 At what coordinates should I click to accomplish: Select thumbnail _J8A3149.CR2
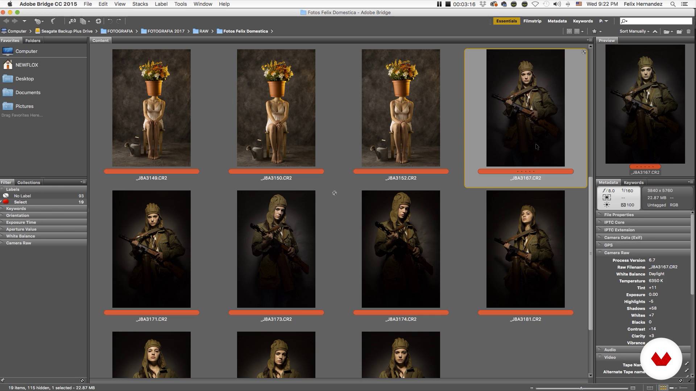(151, 108)
